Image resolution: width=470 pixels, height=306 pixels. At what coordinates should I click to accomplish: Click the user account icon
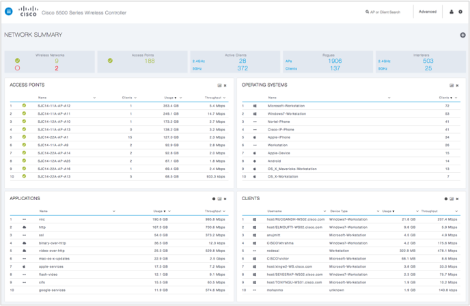coord(451,12)
